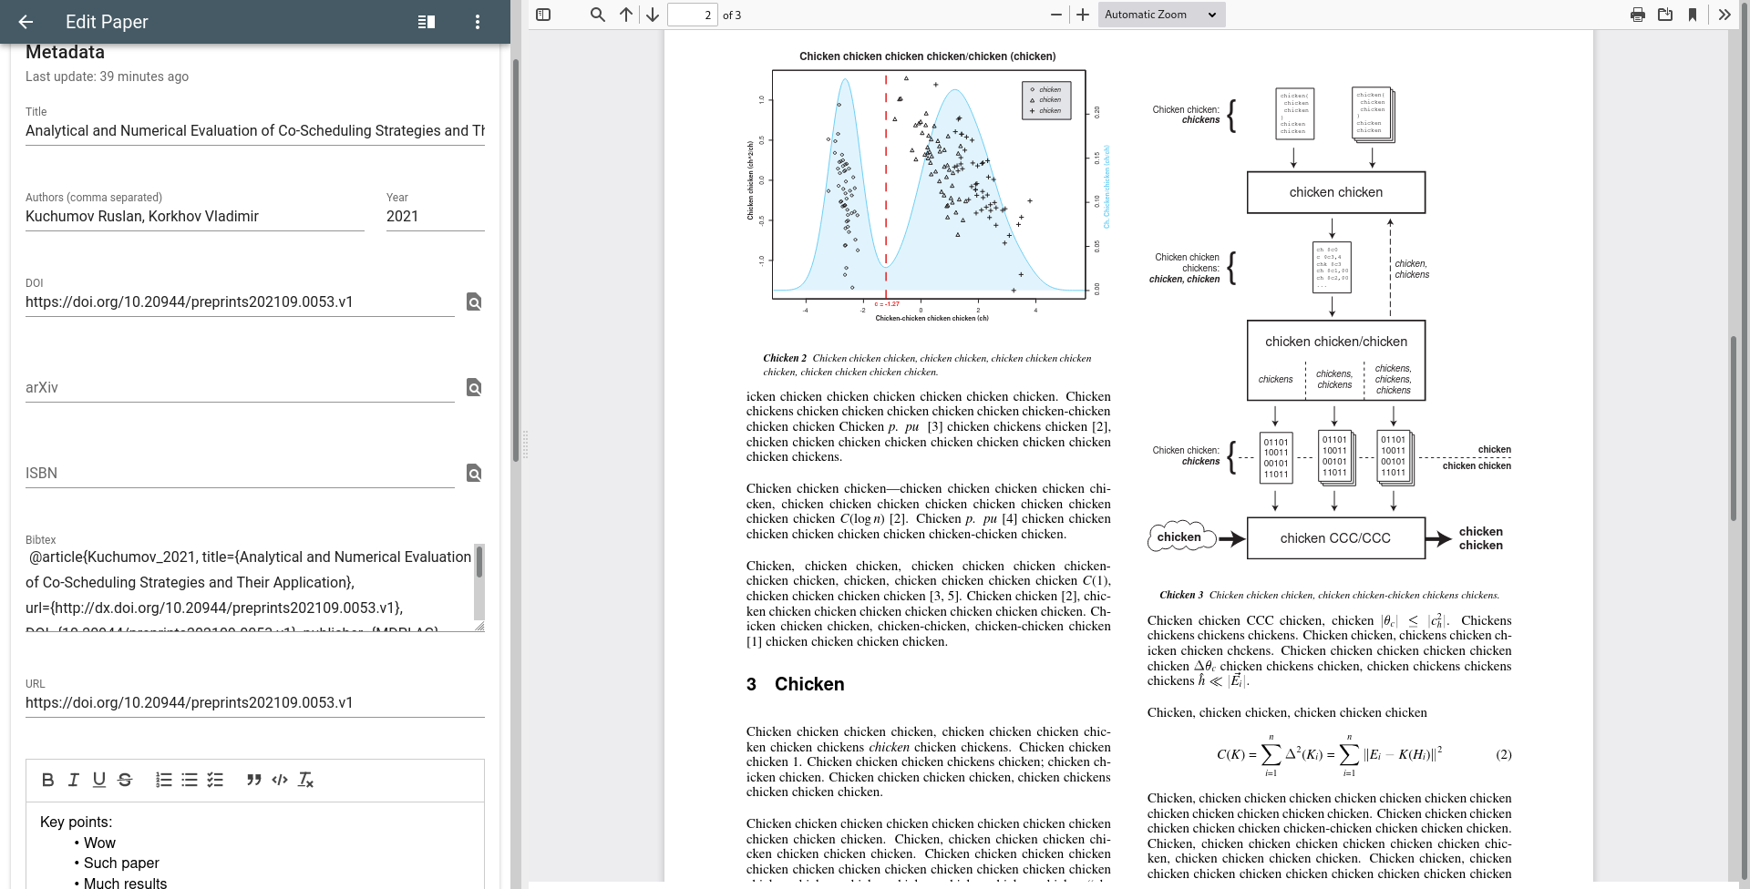The height and width of the screenshot is (889, 1750).
Task: Toggle italic formatting in notes editor
Action: [74, 780]
